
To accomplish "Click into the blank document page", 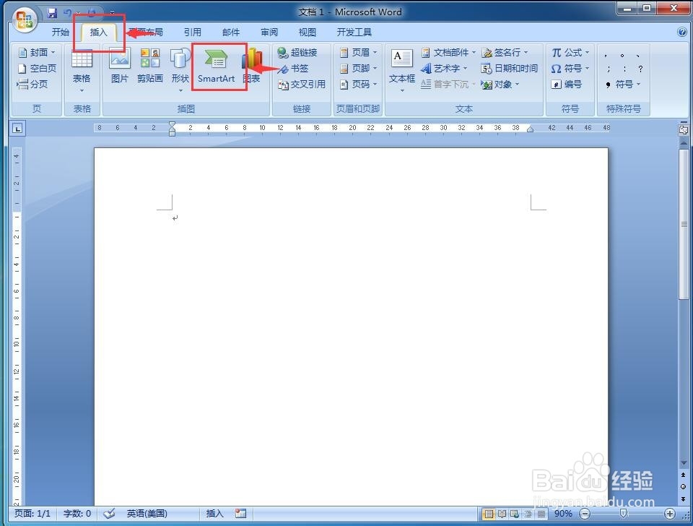I will point(351,326).
